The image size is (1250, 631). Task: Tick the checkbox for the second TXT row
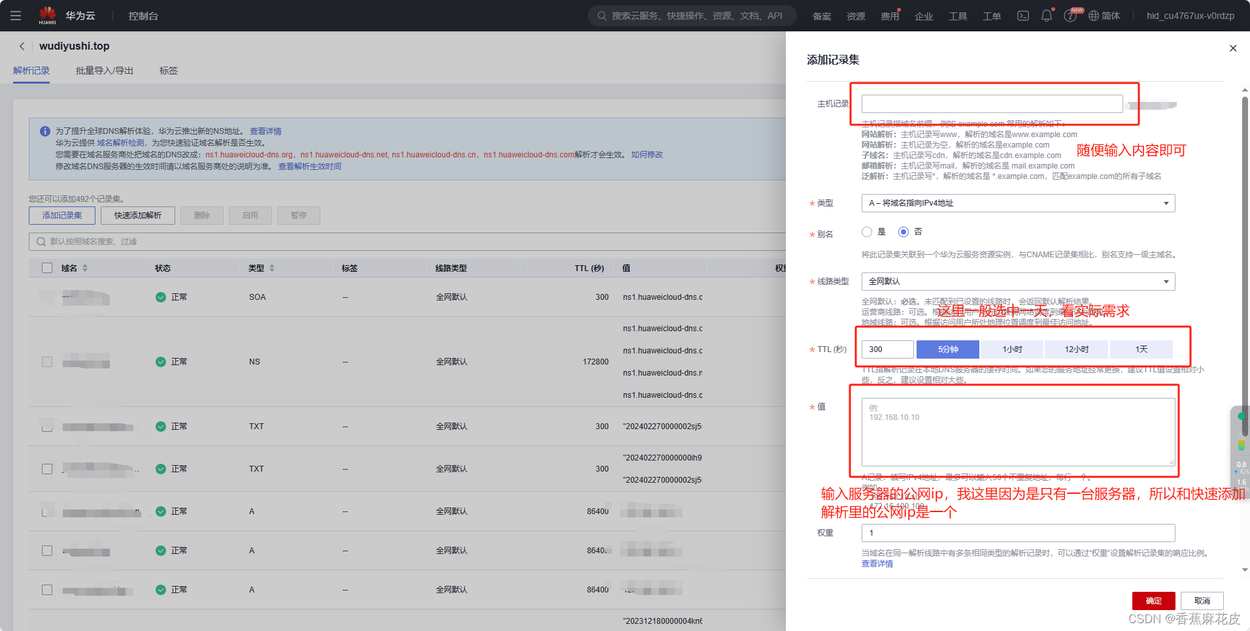coord(47,469)
